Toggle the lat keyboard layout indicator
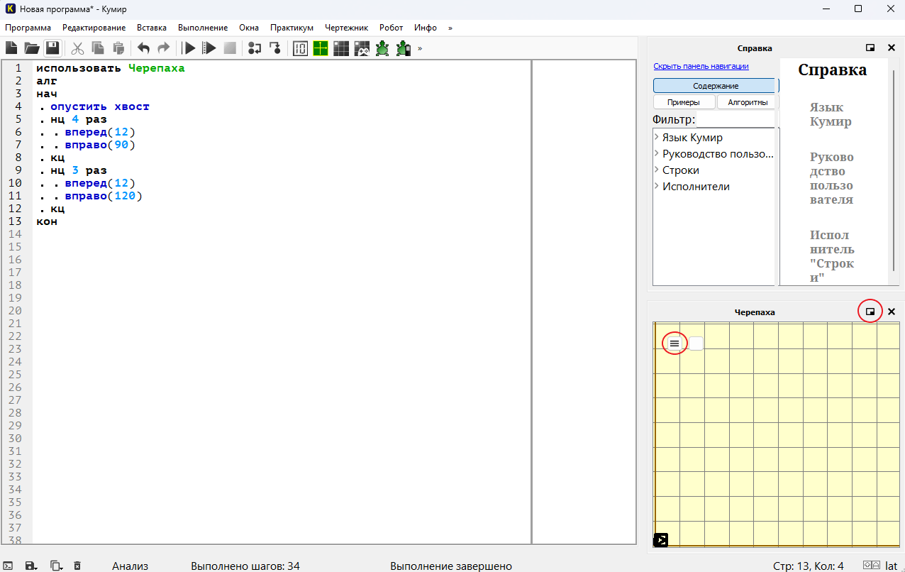 pyautogui.click(x=892, y=566)
